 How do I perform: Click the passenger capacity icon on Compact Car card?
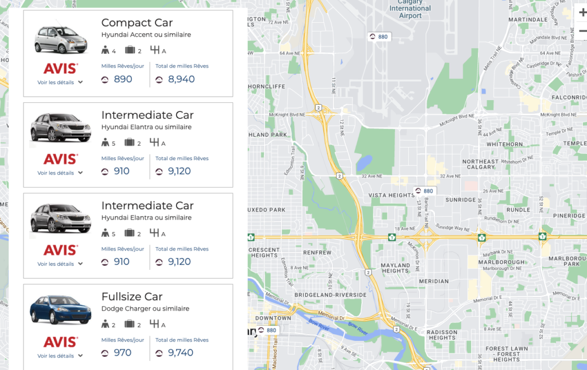[x=107, y=50]
